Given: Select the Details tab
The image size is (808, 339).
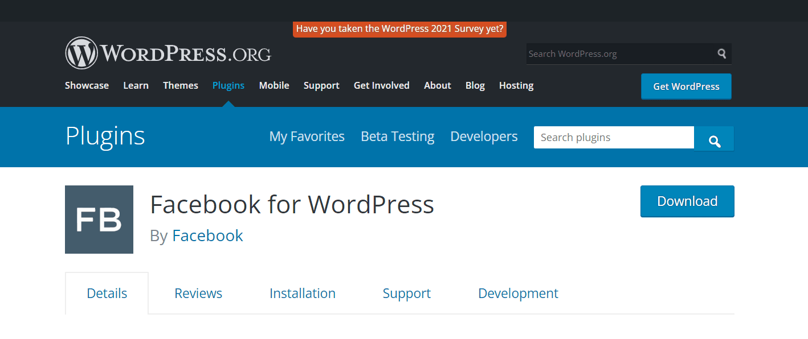Looking at the screenshot, I should [107, 293].
